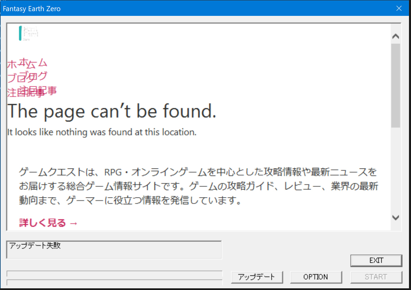Click the upper update progress bar
Viewport: 411px width, 290px height.
pyautogui.click(x=114, y=273)
